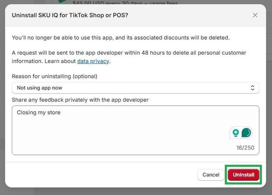Click the 'Reason for uninstalling (optional)' label
The width and height of the screenshot is (272, 195).
pyautogui.click(x=55, y=77)
